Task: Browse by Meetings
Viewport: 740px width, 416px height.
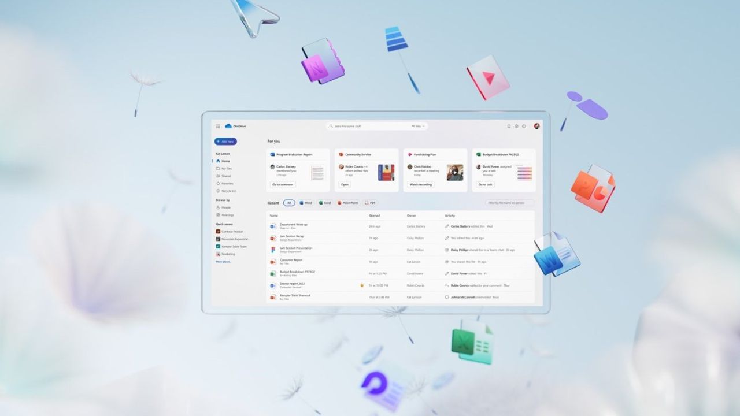Action: click(225, 215)
